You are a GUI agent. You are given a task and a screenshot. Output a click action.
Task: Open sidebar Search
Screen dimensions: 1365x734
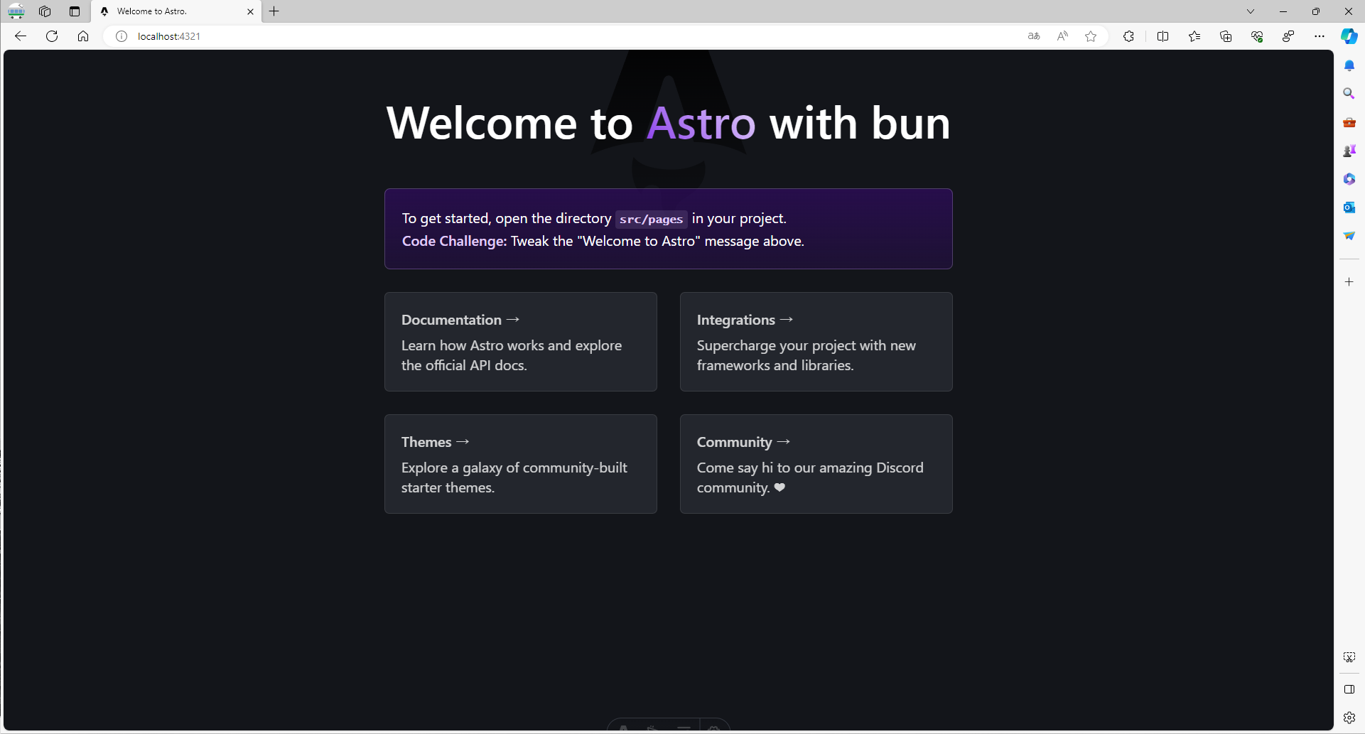(x=1349, y=94)
